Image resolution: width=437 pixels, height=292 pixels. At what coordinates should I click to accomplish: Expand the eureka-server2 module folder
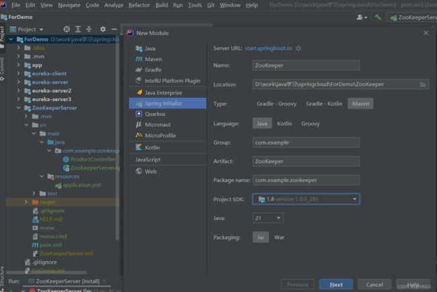coord(18,91)
